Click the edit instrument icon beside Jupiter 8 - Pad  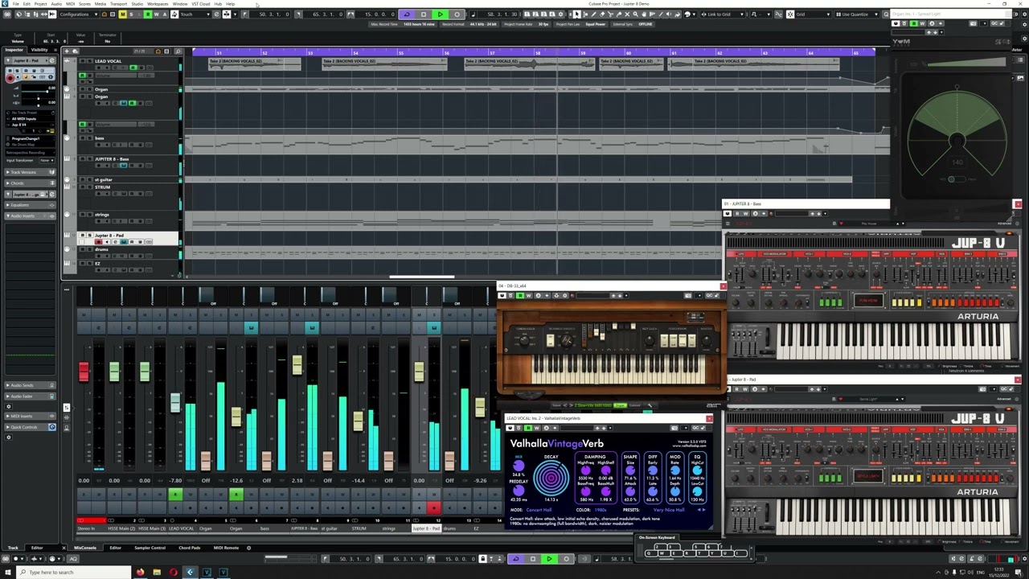pyautogui.click(x=52, y=60)
